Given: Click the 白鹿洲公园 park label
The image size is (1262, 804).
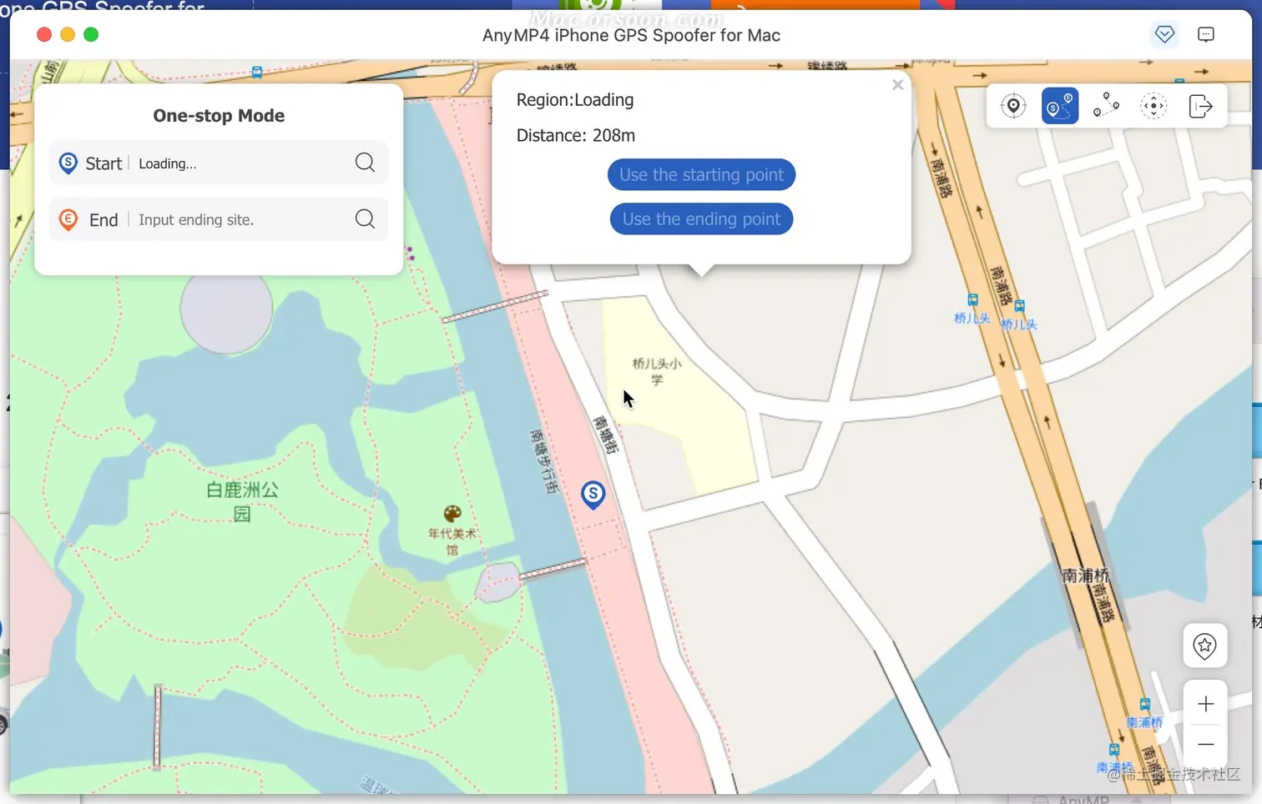Looking at the screenshot, I should coord(242,501).
